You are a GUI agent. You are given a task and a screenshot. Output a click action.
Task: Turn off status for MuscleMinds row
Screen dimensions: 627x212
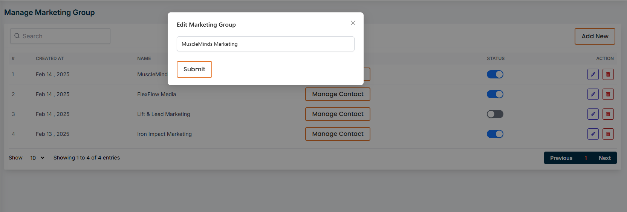tap(495, 74)
